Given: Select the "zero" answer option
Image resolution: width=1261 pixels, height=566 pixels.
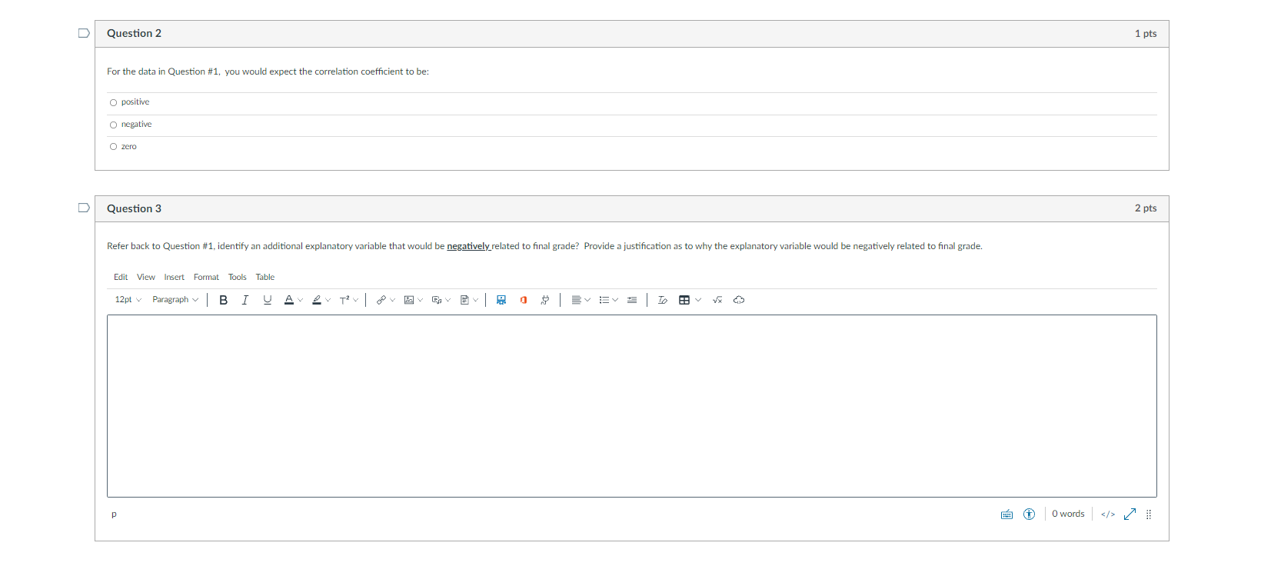Looking at the screenshot, I should click(x=114, y=147).
